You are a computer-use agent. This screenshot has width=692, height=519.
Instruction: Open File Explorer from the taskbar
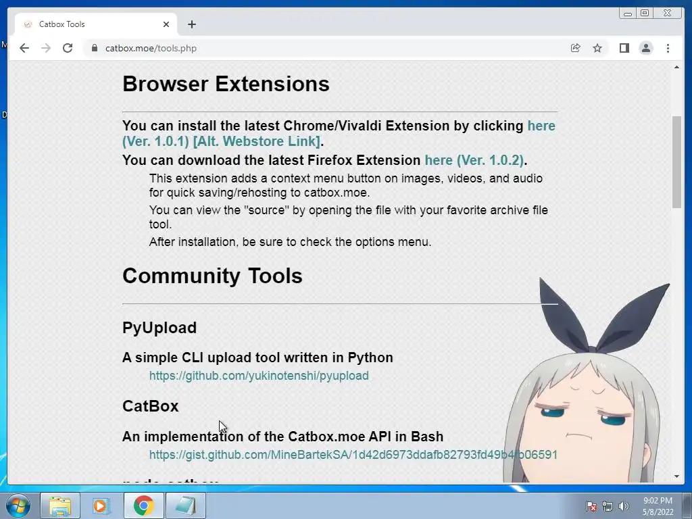click(60, 505)
